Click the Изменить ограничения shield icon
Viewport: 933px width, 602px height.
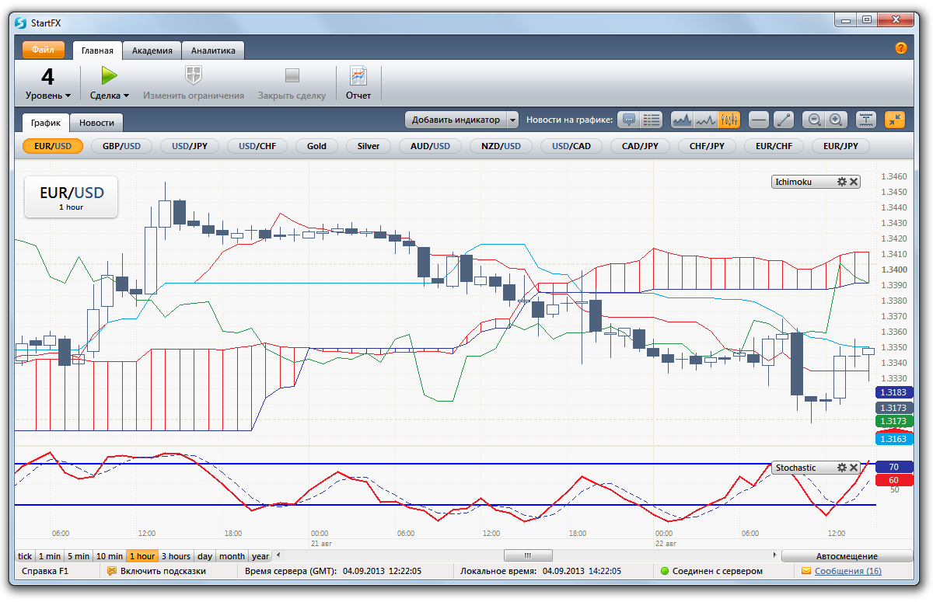click(193, 75)
